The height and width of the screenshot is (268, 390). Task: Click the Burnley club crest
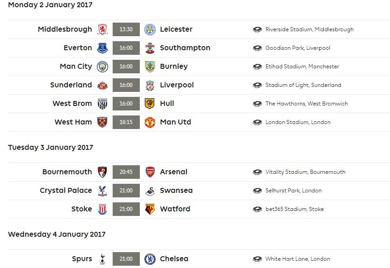[150, 67]
